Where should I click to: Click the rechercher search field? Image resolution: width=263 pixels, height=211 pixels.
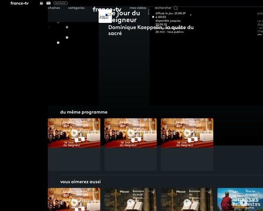163,8
